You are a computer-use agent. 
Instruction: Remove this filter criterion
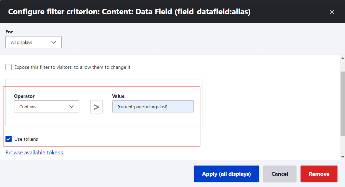coord(319,174)
